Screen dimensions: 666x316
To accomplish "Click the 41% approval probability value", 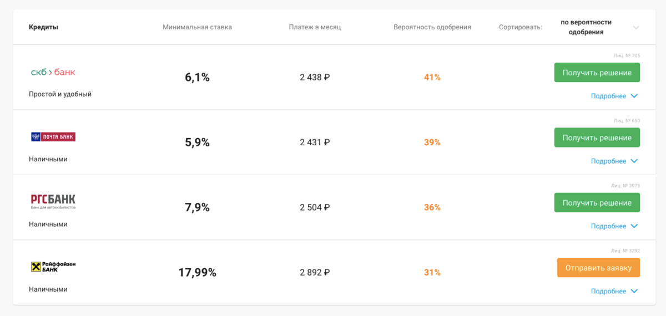I will point(432,78).
